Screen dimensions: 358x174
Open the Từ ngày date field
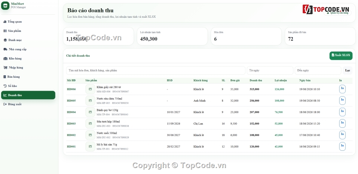point(270,70)
